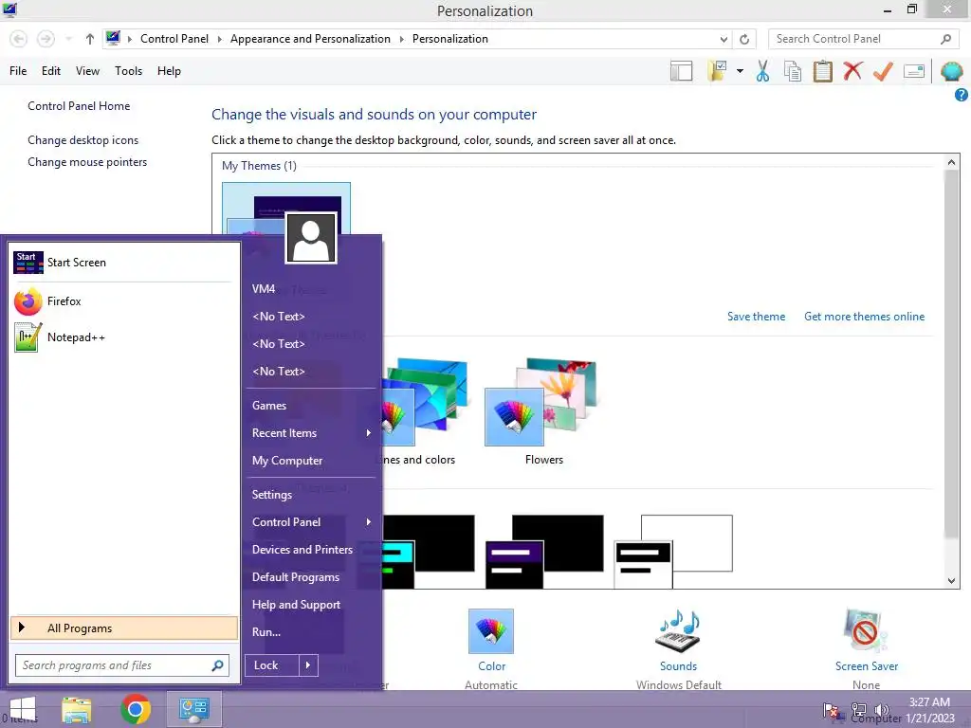Image resolution: width=971 pixels, height=728 pixels.
Task: Launch Notepad++ from the start menu
Action: pyautogui.click(x=122, y=337)
